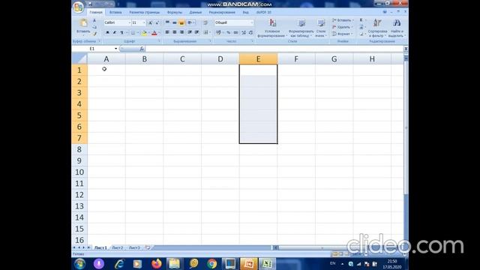Open Sort and Filter menu
The image size is (480, 270).
click(377, 28)
